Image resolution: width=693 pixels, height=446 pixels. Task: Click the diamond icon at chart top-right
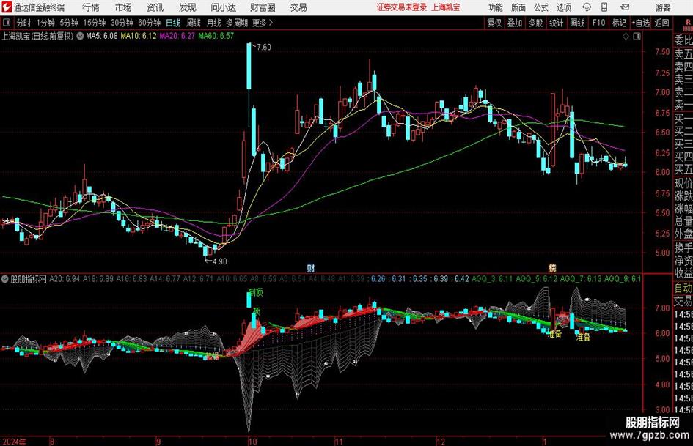tap(626, 37)
